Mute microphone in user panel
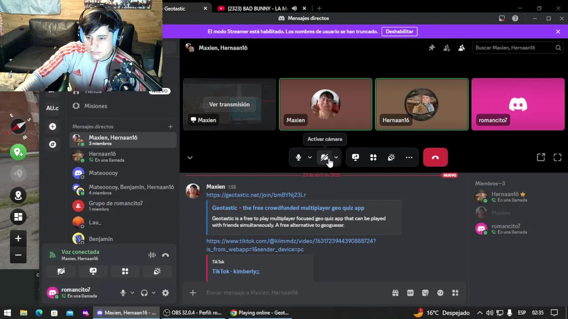The image size is (568, 319). [123, 293]
